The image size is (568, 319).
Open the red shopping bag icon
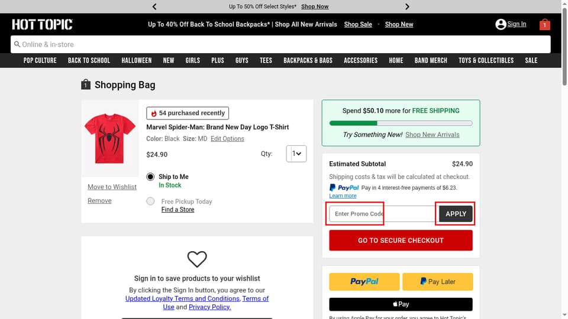pos(544,24)
